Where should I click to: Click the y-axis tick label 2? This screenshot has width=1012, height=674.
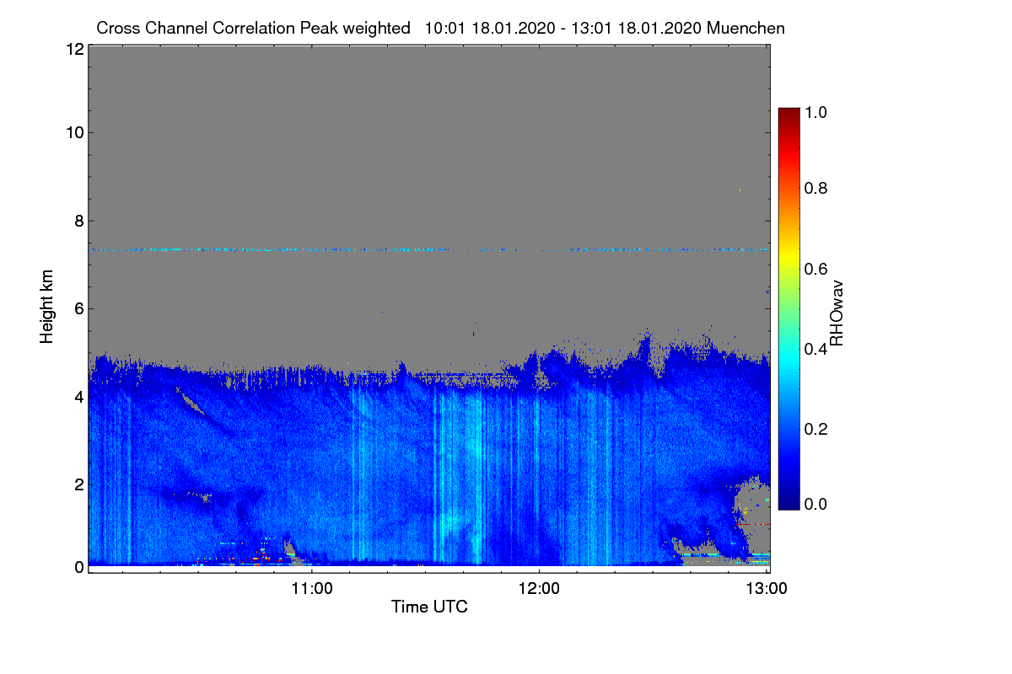(79, 484)
